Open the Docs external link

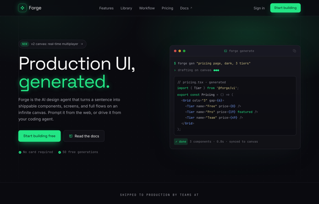186,8
